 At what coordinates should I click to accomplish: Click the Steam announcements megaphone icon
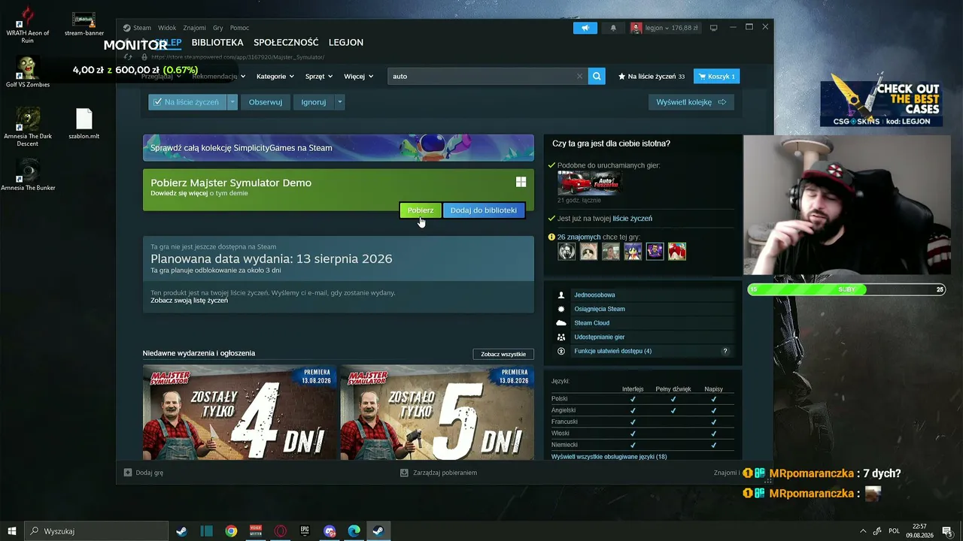click(585, 28)
